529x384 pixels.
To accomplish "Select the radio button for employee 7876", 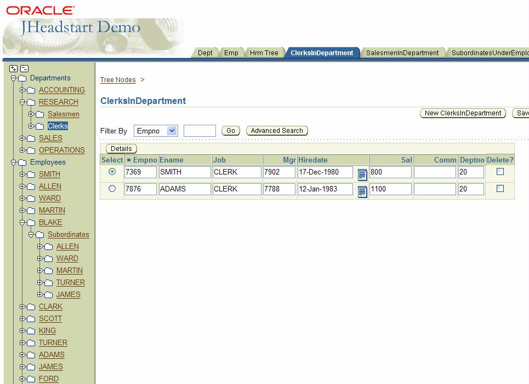I will coord(112,189).
